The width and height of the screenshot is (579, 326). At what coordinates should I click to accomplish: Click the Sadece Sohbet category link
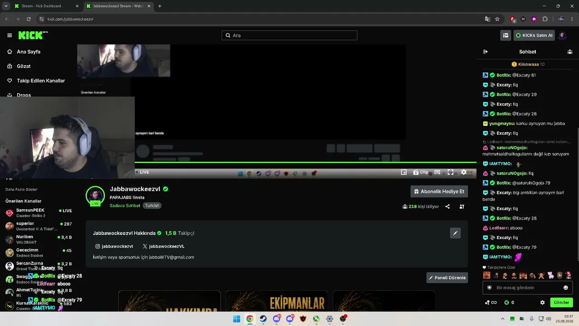coord(125,206)
